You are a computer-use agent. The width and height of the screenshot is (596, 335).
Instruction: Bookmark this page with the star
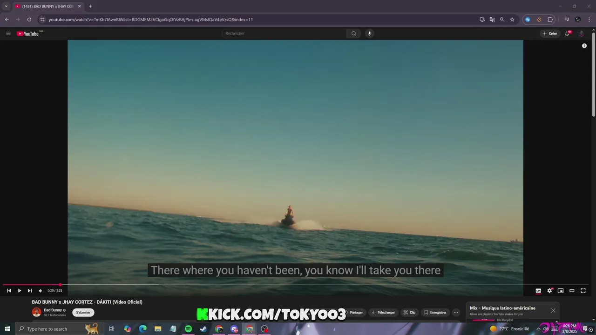tap(512, 20)
